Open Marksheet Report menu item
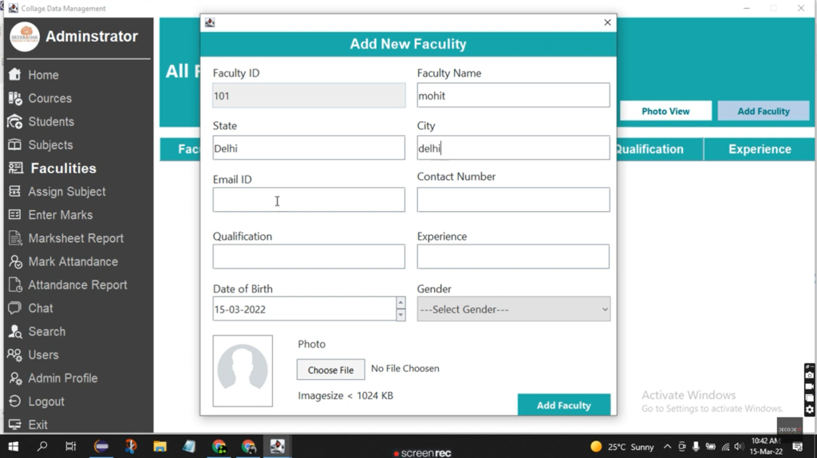The image size is (817, 458). [x=76, y=238]
